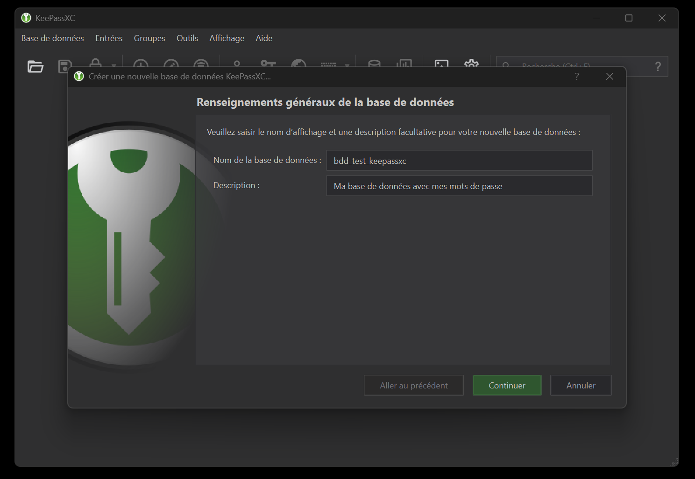Viewport: 695px width, 479px height.
Task: Close the database creation dialog
Action: (610, 77)
